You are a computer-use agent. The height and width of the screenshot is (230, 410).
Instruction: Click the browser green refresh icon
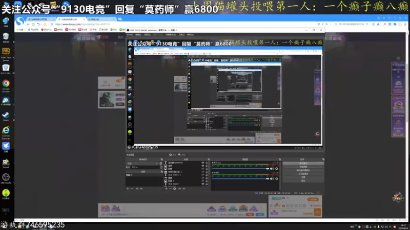tap(33, 24)
